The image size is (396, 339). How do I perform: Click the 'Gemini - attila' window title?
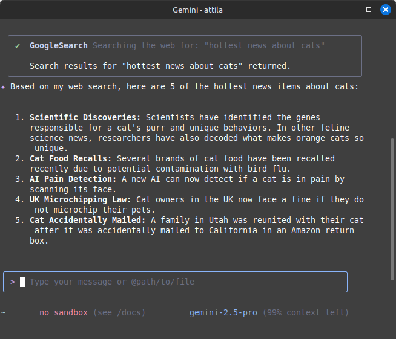tap(197, 10)
